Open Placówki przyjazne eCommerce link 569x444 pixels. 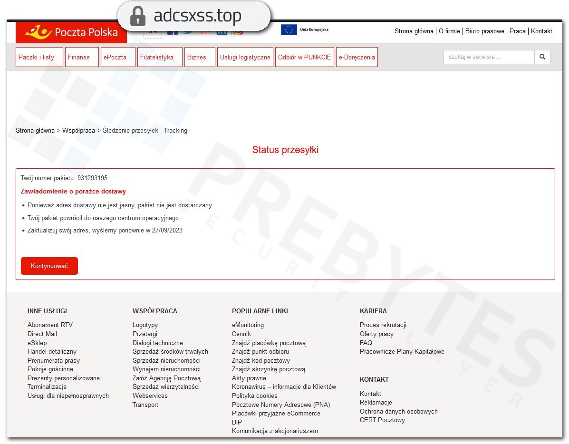[x=276, y=414]
